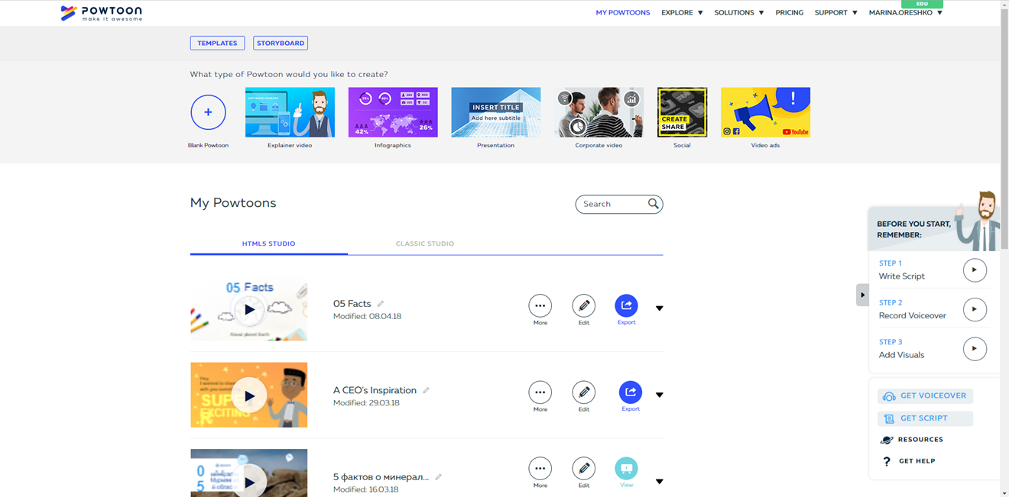
Task: Click the 5 фактов о минерал title
Action: tap(381, 477)
